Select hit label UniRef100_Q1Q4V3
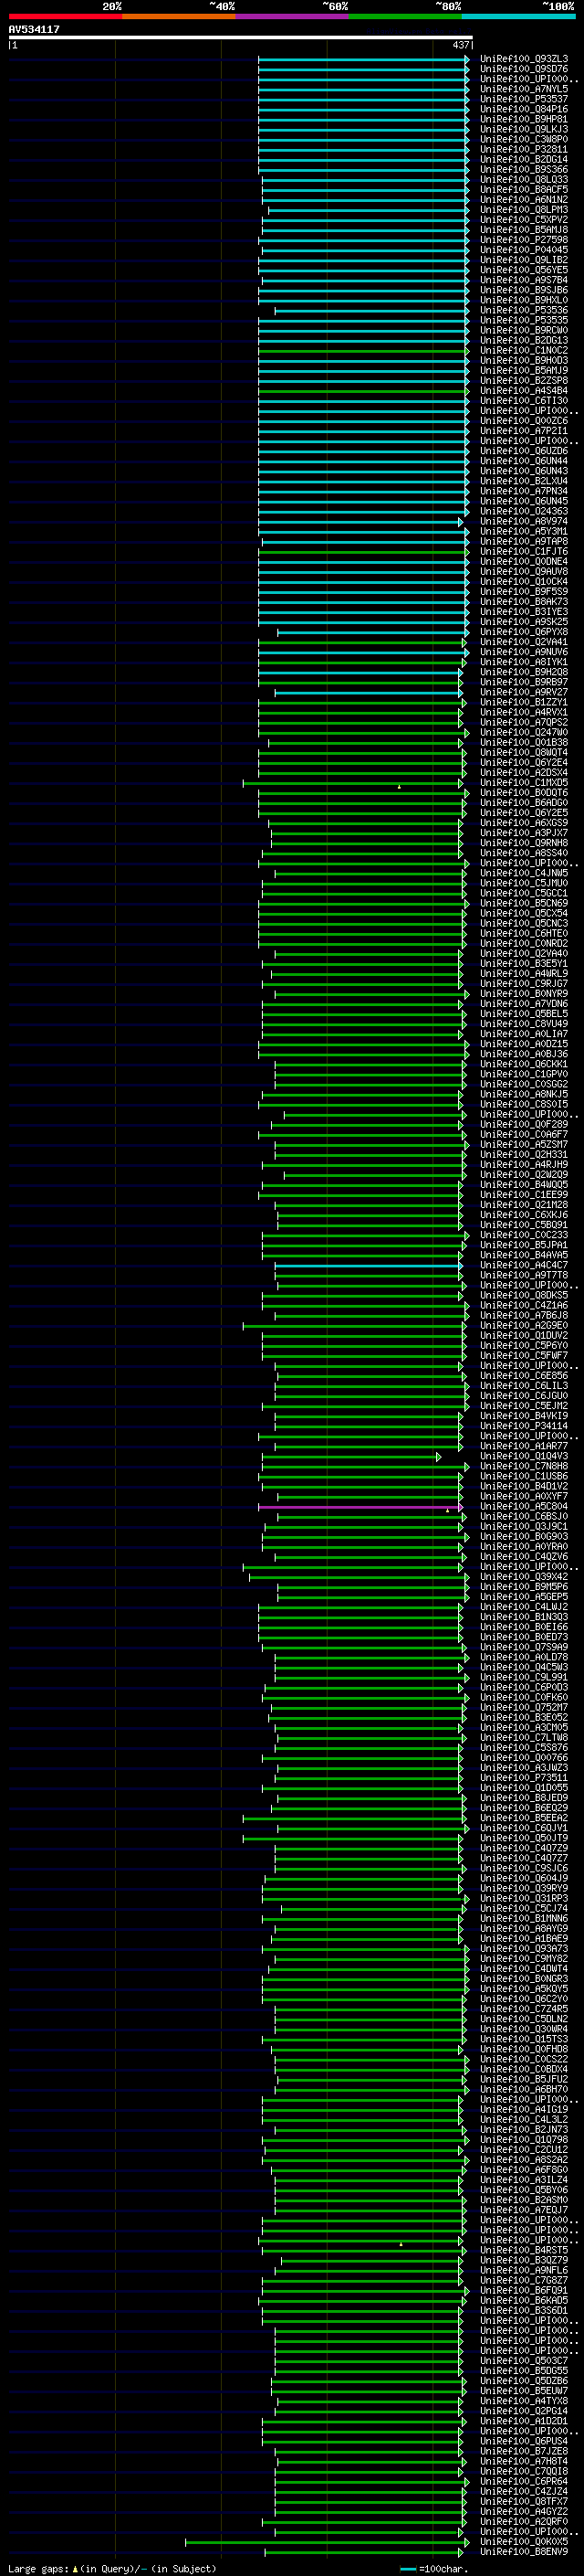 coord(523,1456)
